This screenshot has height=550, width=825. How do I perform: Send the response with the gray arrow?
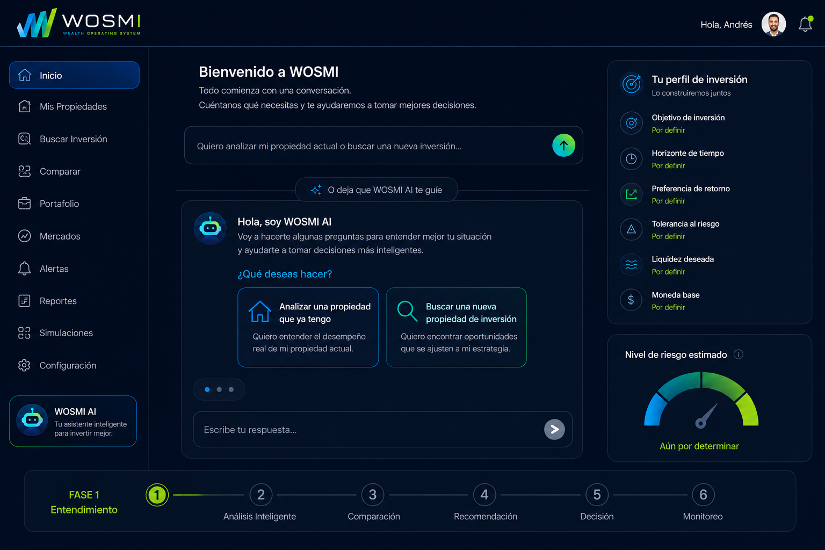click(x=554, y=429)
